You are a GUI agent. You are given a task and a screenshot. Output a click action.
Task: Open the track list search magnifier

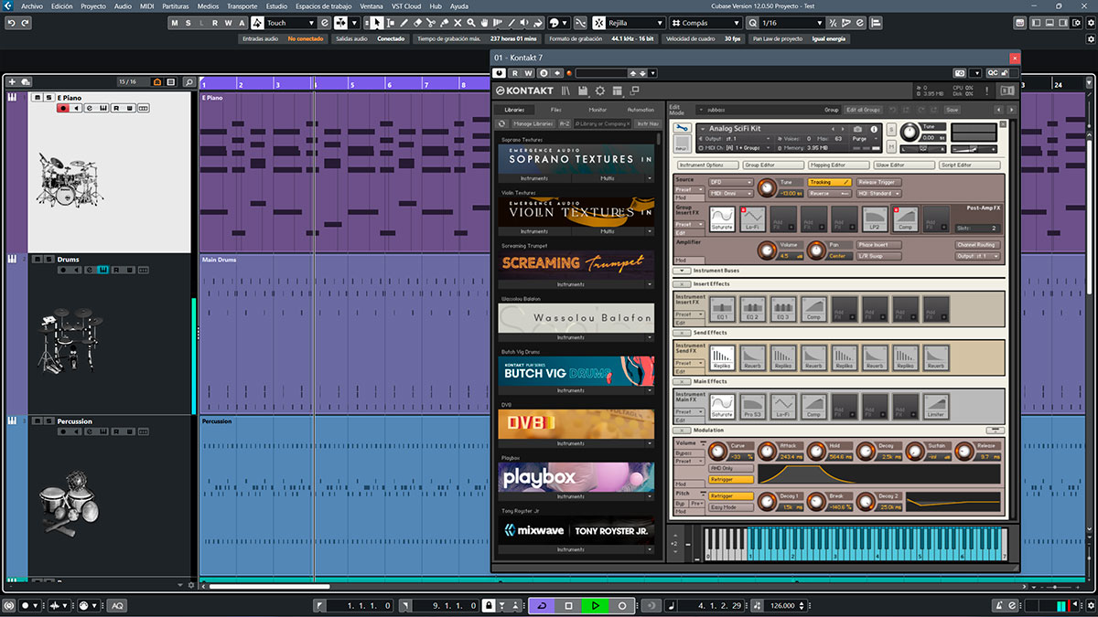tap(188, 82)
